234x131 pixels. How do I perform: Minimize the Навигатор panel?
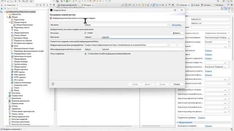click(x=50, y=5)
